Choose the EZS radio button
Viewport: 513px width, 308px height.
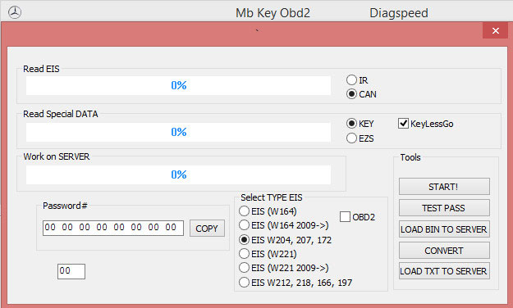[x=351, y=138]
